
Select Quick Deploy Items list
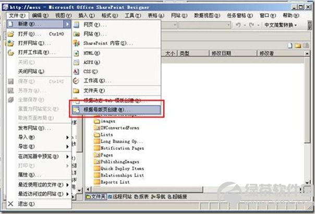pos(122,169)
